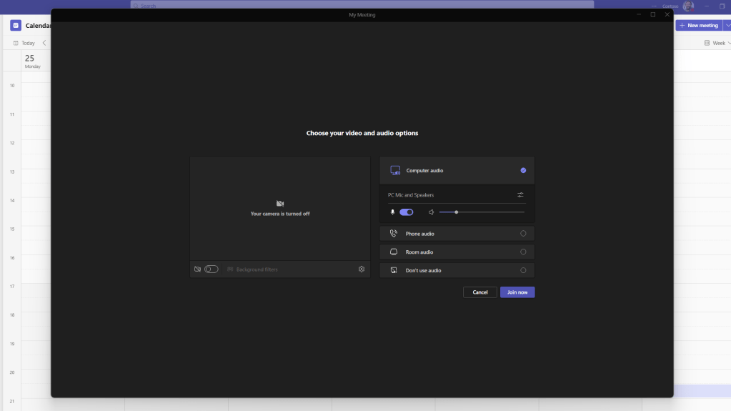The image size is (731, 411).
Task: Select the Room audio radio button
Action: click(523, 252)
